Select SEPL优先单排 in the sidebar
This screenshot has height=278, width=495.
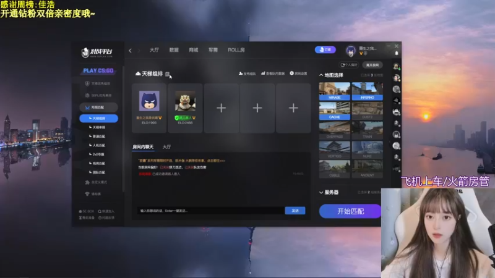click(x=98, y=96)
